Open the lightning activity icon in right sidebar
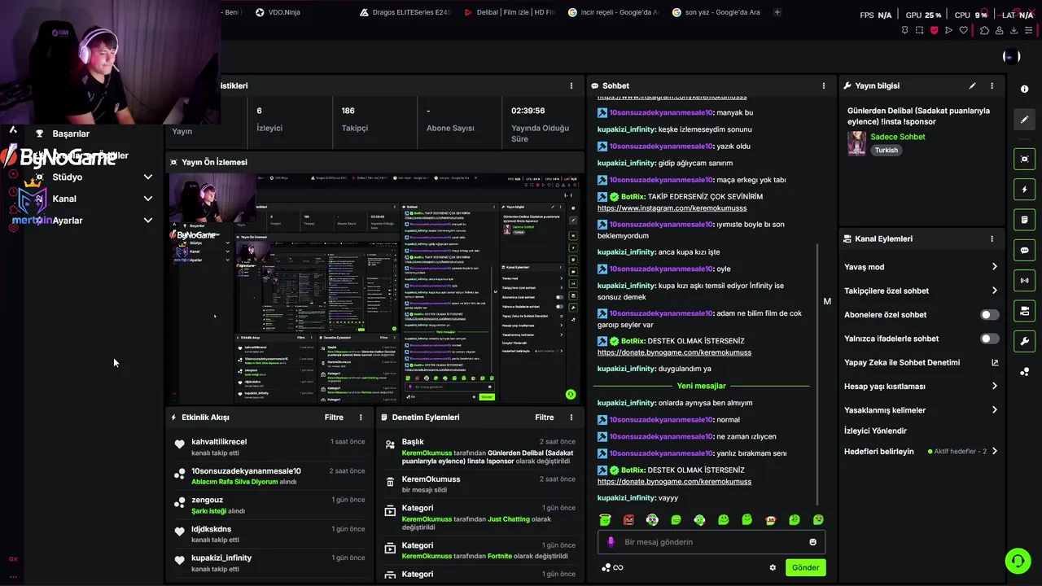This screenshot has width=1042, height=586. (x=1024, y=190)
